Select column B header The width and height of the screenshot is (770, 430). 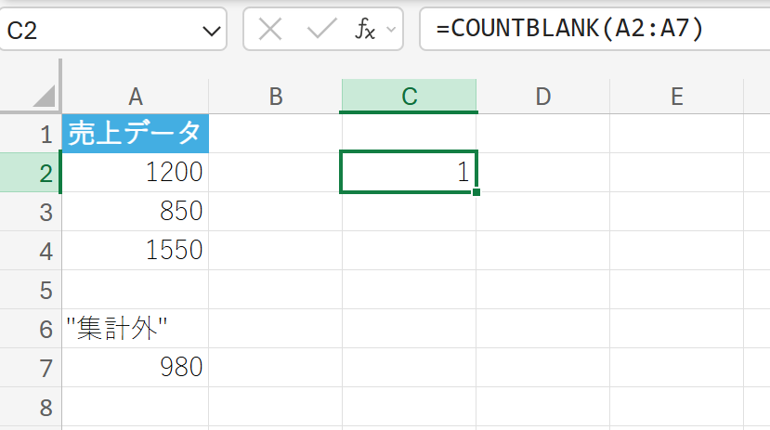(x=275, y=96)
